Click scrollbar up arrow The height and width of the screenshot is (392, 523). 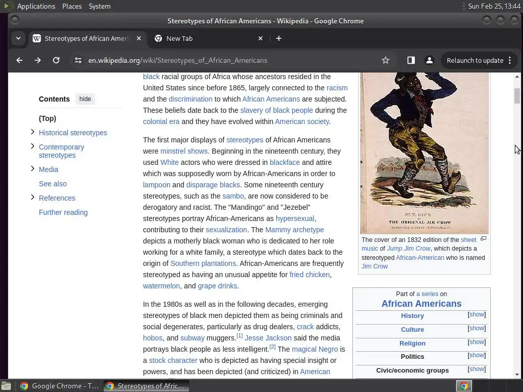[x=517, y=77]
